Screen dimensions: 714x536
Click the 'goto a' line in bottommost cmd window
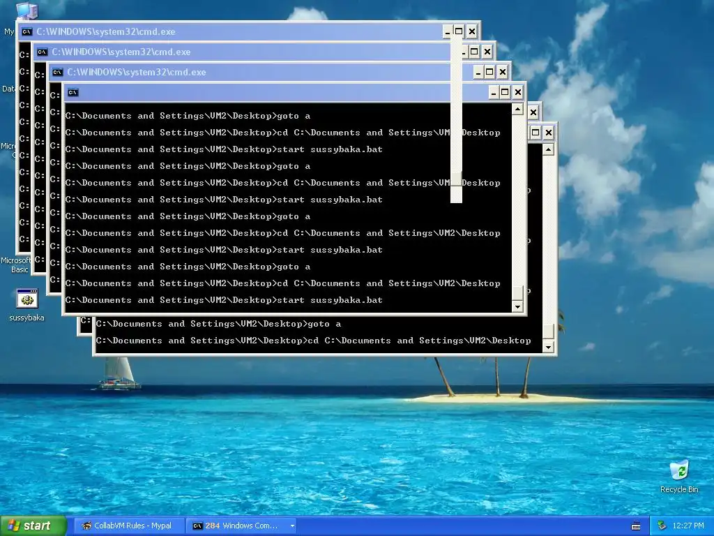click(x=218, y=324)
